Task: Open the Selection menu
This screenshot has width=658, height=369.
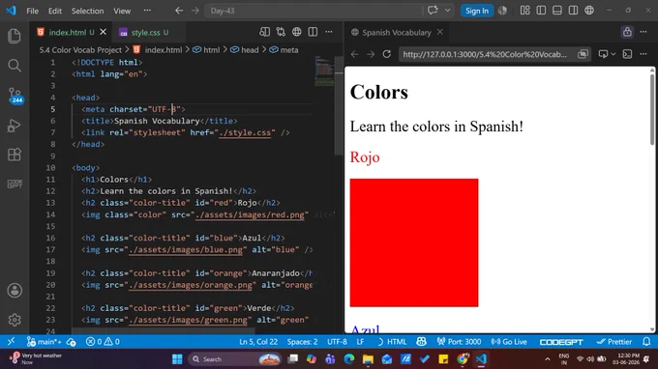Action: (87, 11)
